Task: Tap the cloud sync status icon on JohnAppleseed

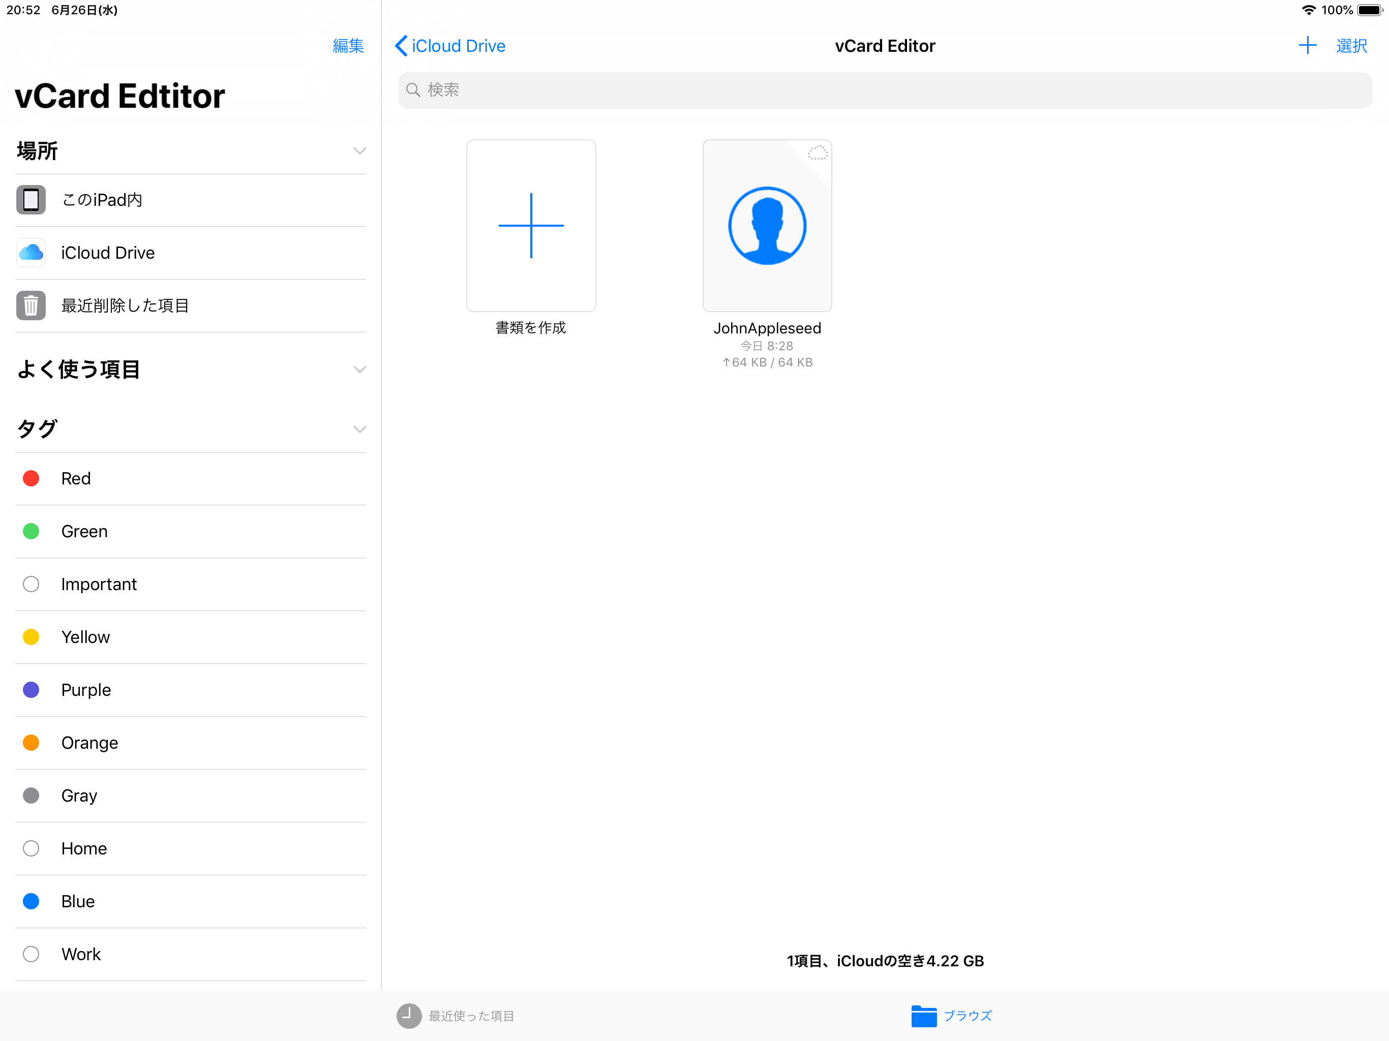Action: (817, 152)
